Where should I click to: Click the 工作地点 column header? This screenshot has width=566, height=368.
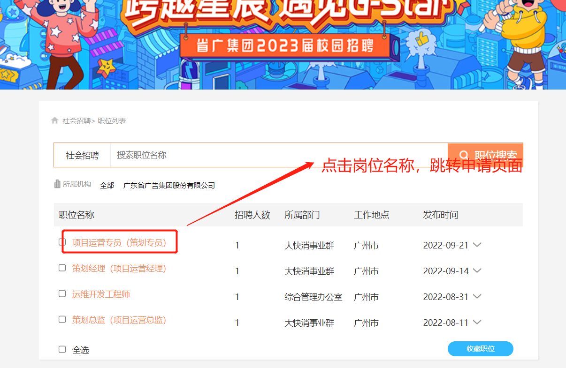pos(372,215)
